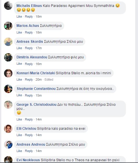Open Marios Achas avatar thumbnail
138x163 pixels.
[x=8, y=26]
